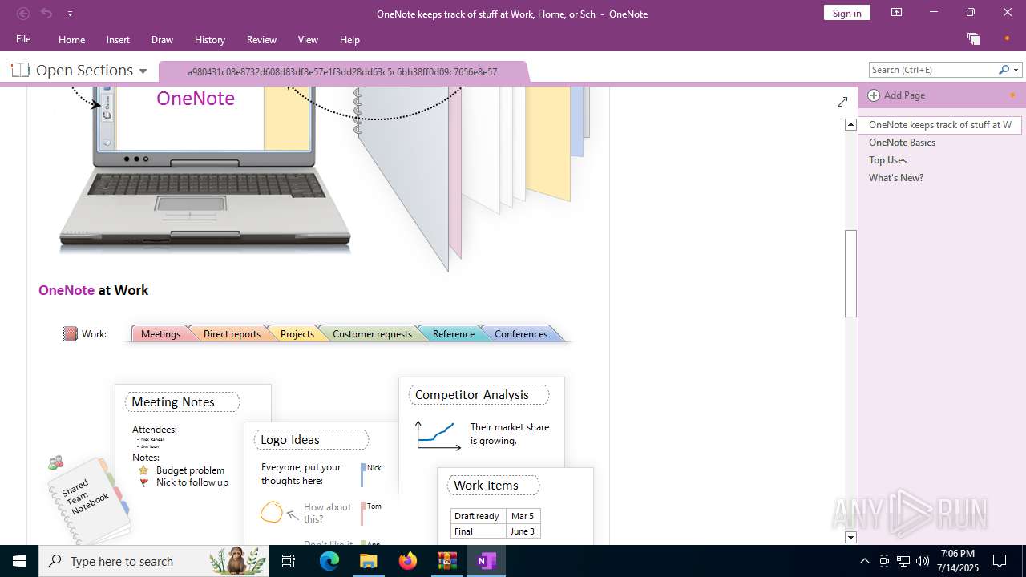The image size is (1026, 577).
Task: Click the Projects tab in the illustration
Action: [297, 334]
